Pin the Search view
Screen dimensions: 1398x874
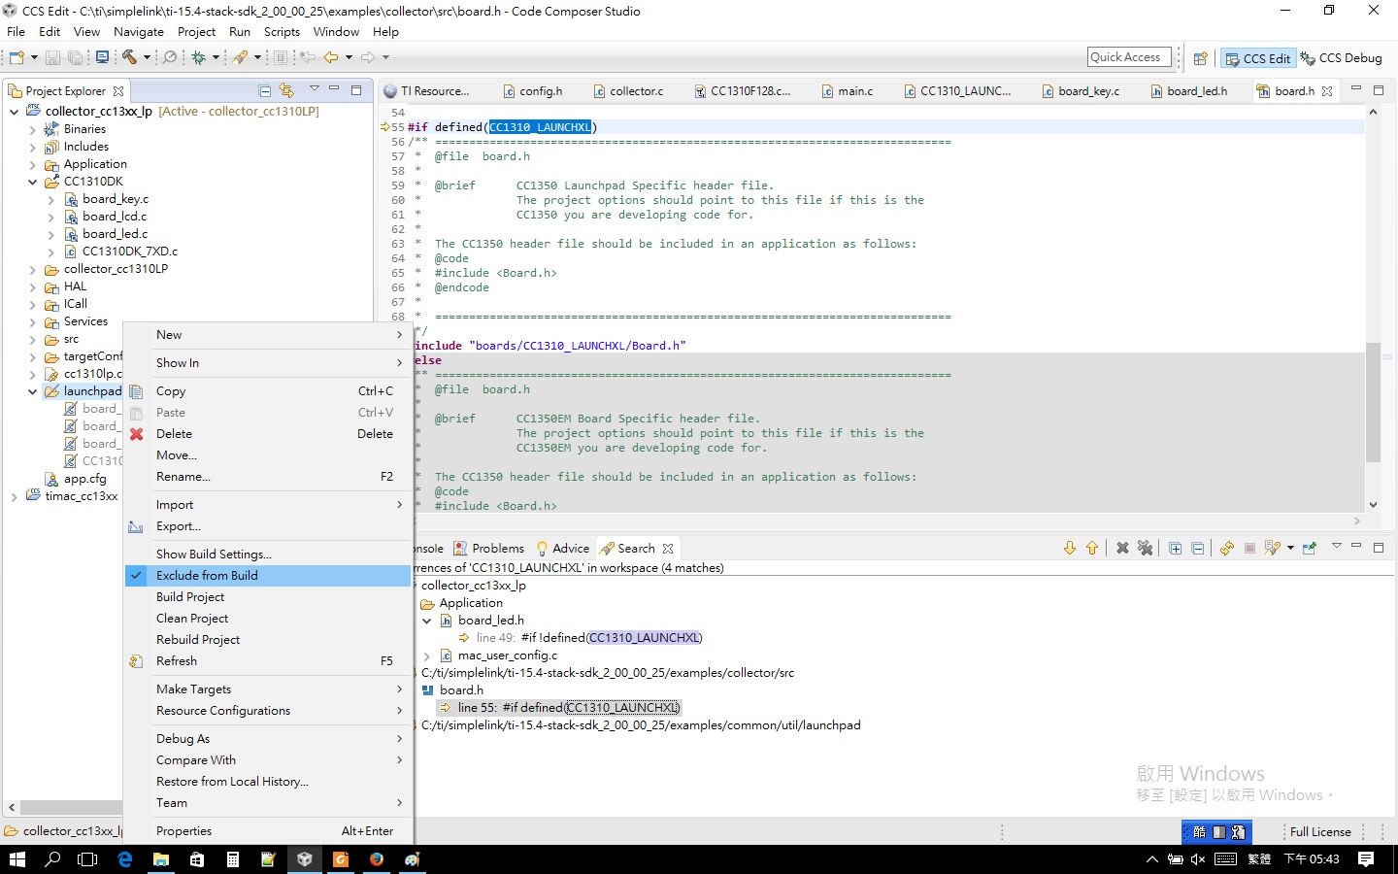tap(1310, 548)
